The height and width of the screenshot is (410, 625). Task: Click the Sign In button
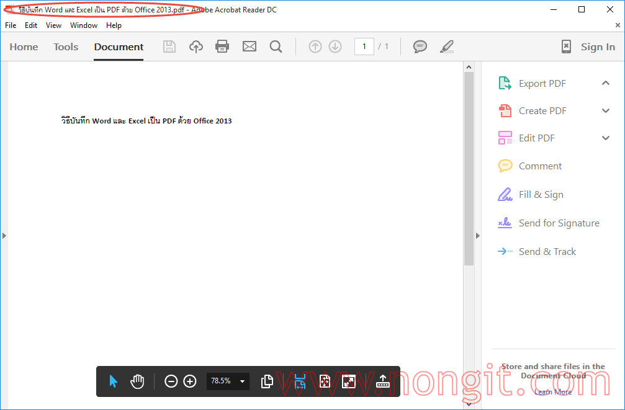(x=598, y=47)
